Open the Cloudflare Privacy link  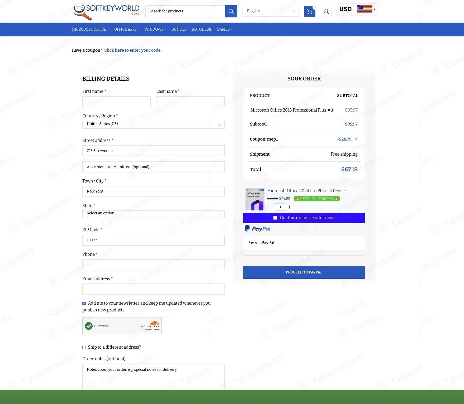click(x=148, y=330)
